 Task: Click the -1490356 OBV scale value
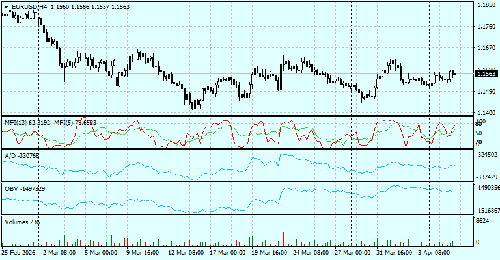point(488,188)
